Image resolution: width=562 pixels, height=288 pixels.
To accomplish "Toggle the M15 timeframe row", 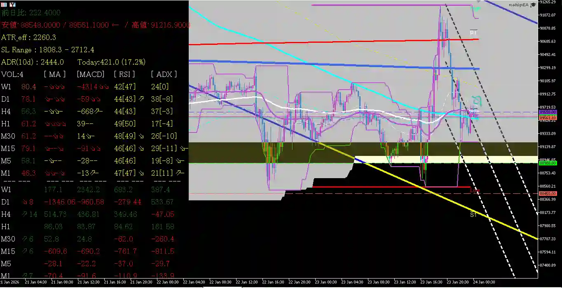I will [x=8, y=148].
